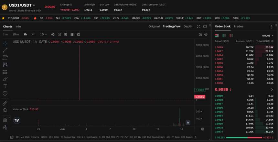
Task: Activate the zoom in tool
Action: click(x=5, y=110)
